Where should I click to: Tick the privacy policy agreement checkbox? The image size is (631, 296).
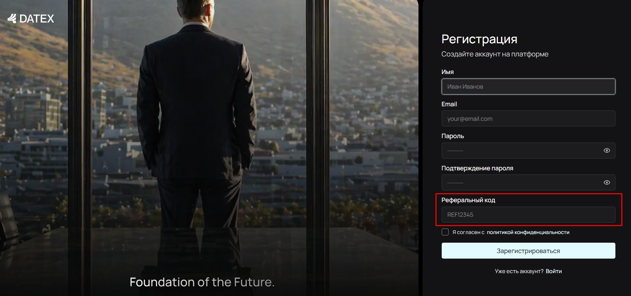coord(445,232)
